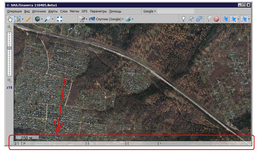Click the fullscreen arrows icon
This screenshot has height=153, width=257.
[x=60, y=19]
